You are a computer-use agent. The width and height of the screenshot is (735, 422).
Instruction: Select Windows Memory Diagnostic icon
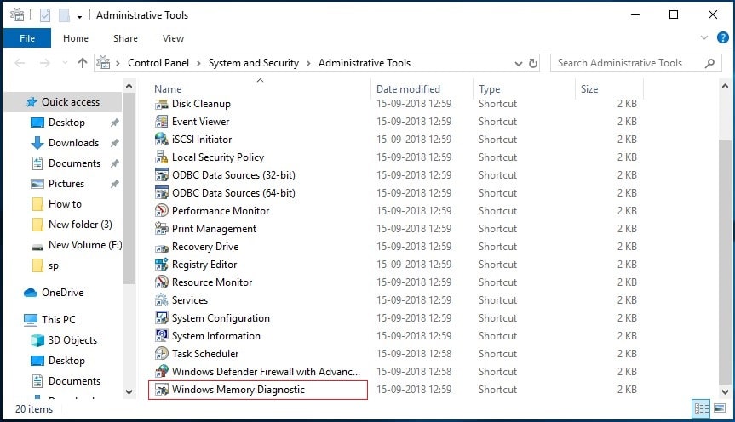pos(161,390)
